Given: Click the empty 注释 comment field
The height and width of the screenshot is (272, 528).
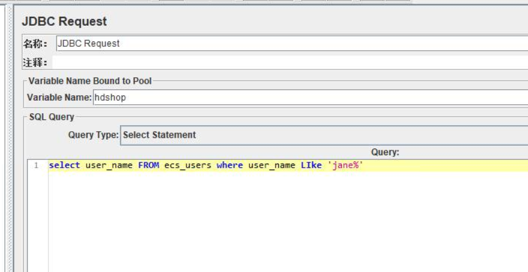Looking at the screenshot, I should [x=288, y=62].
